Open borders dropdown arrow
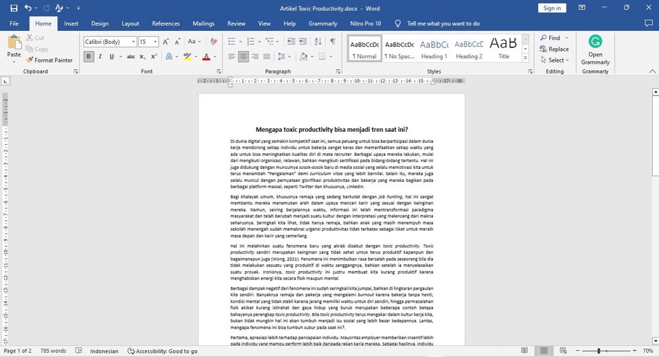The image size is (659, 357). (x=331, y=56)
